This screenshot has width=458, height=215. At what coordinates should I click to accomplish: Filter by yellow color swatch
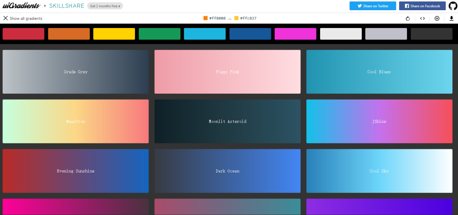click(x=114, y=34)
